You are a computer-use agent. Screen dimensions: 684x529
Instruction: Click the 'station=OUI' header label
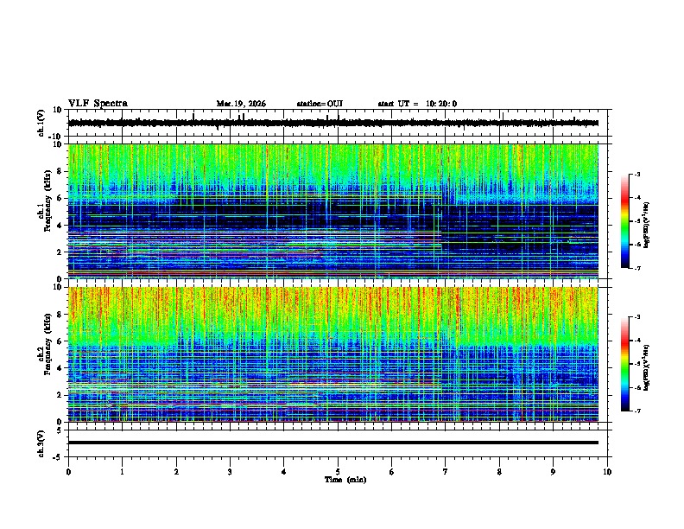coord(320,104)
